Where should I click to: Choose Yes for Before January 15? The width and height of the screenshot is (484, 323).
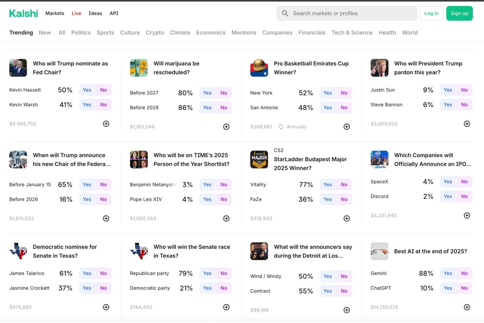click(x=87, y=184)
